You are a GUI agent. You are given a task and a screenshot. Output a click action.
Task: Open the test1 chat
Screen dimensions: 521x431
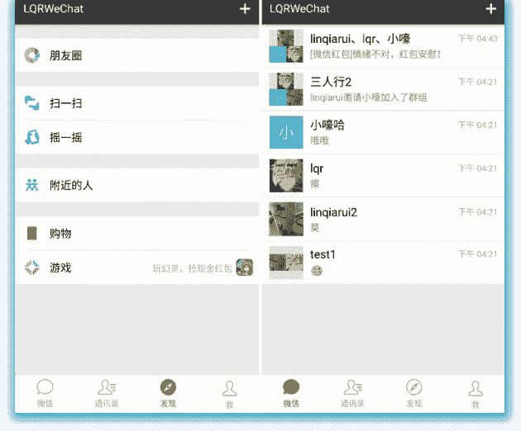pos(380,261)
